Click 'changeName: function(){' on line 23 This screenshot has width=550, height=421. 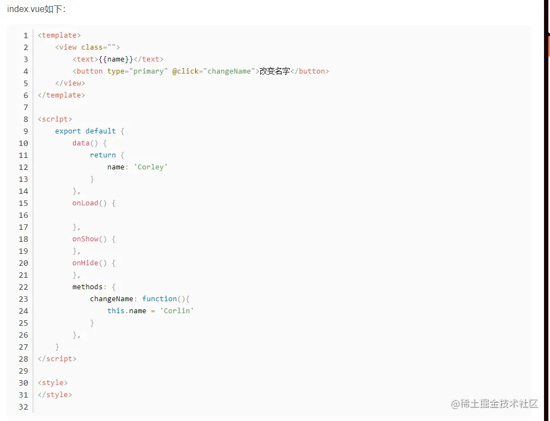point(139,299)
